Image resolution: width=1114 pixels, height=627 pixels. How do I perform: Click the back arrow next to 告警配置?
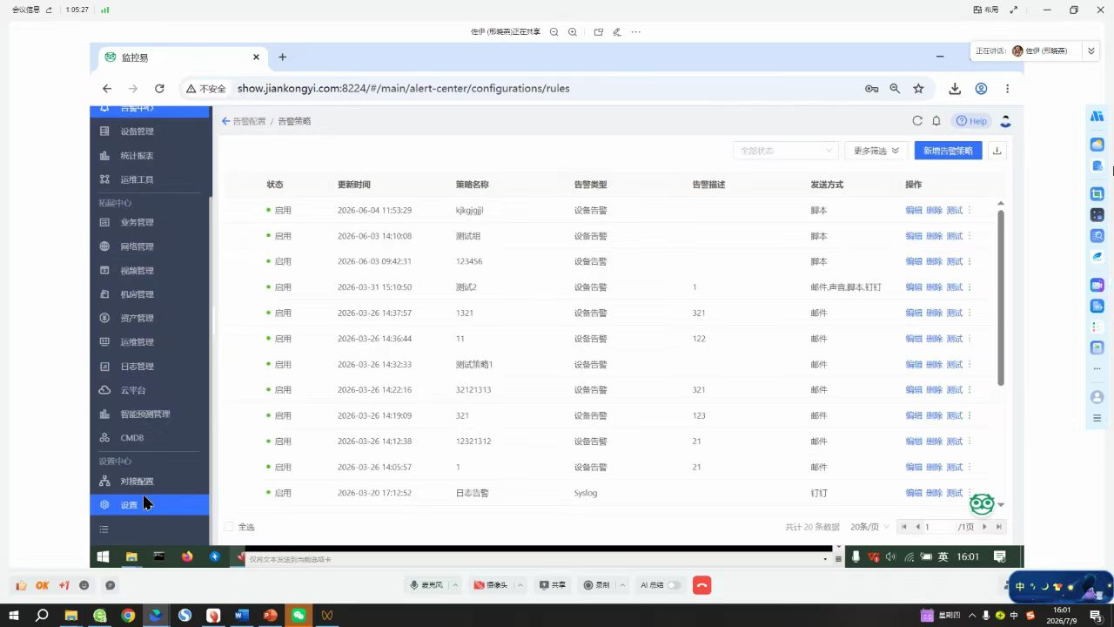(226, 121)
